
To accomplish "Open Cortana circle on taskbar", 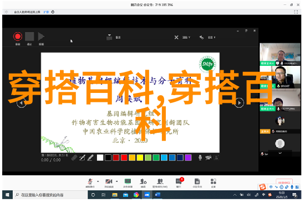I will point(93,195).
